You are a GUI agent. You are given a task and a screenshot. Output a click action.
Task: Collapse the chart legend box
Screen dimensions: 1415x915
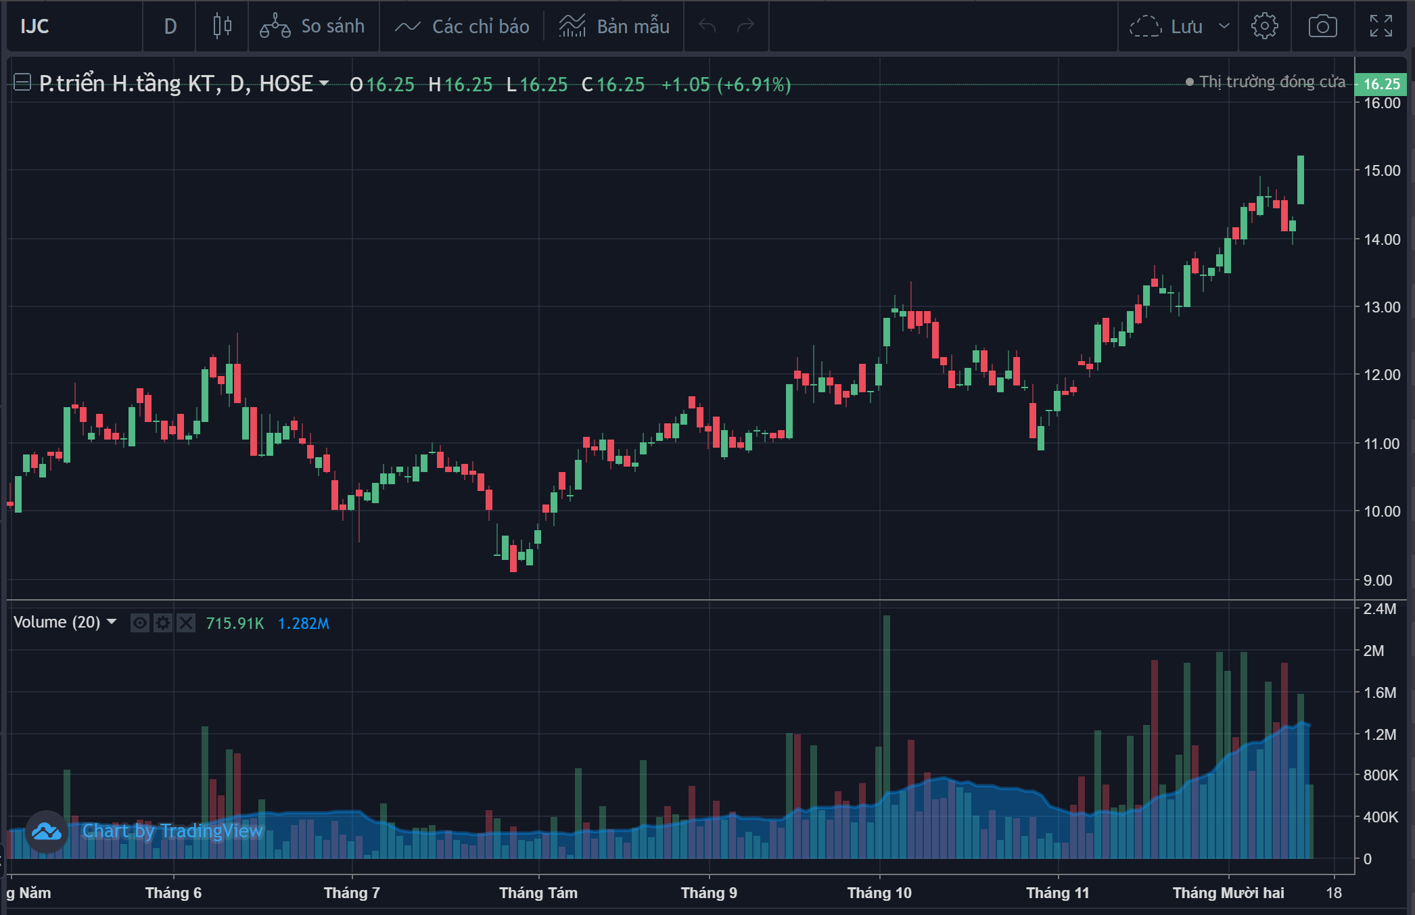point(22,84)
